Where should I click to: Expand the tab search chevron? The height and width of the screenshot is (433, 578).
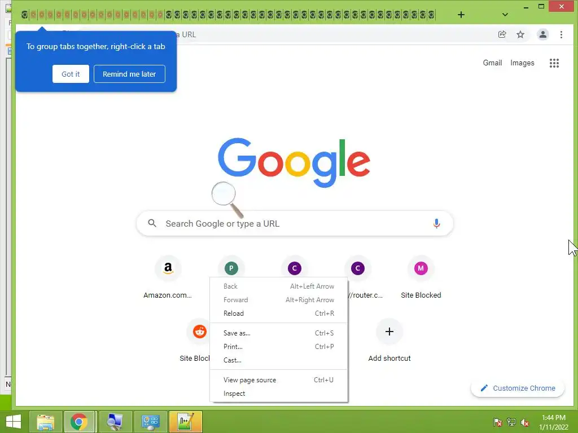point(505,15)
